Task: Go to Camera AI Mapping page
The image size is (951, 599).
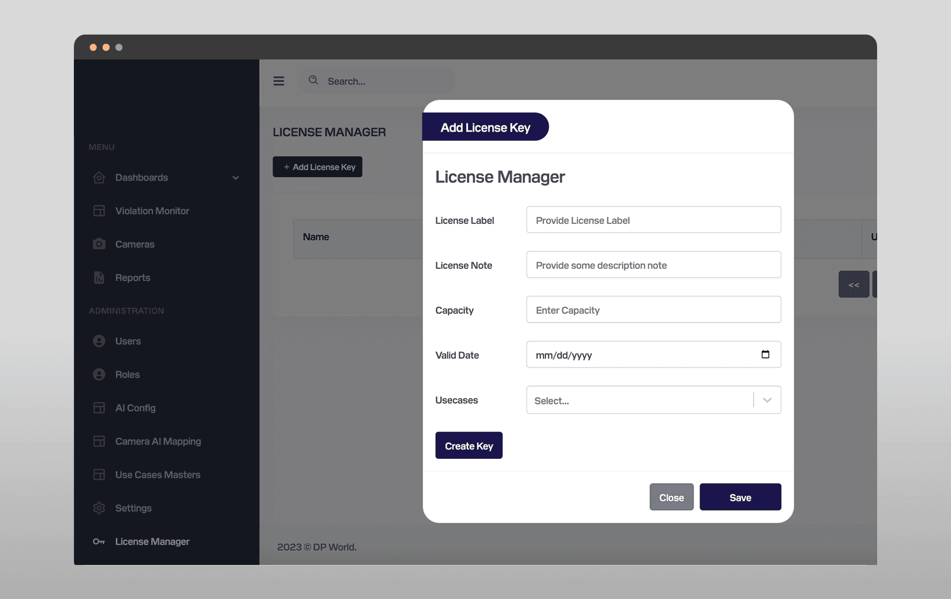Action: (x=158, y=441)
